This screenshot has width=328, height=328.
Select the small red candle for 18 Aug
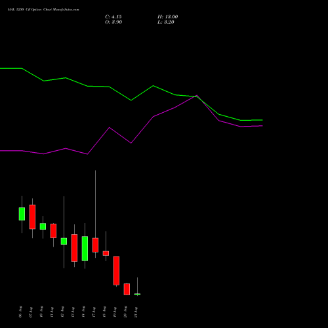tap(106, 253)
